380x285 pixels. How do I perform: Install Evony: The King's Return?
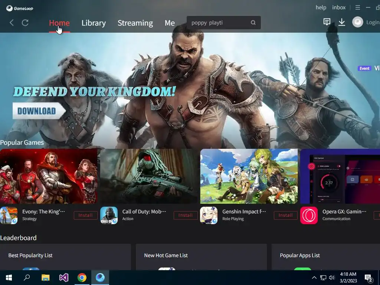pyautogui.click(x=85, y=215)
